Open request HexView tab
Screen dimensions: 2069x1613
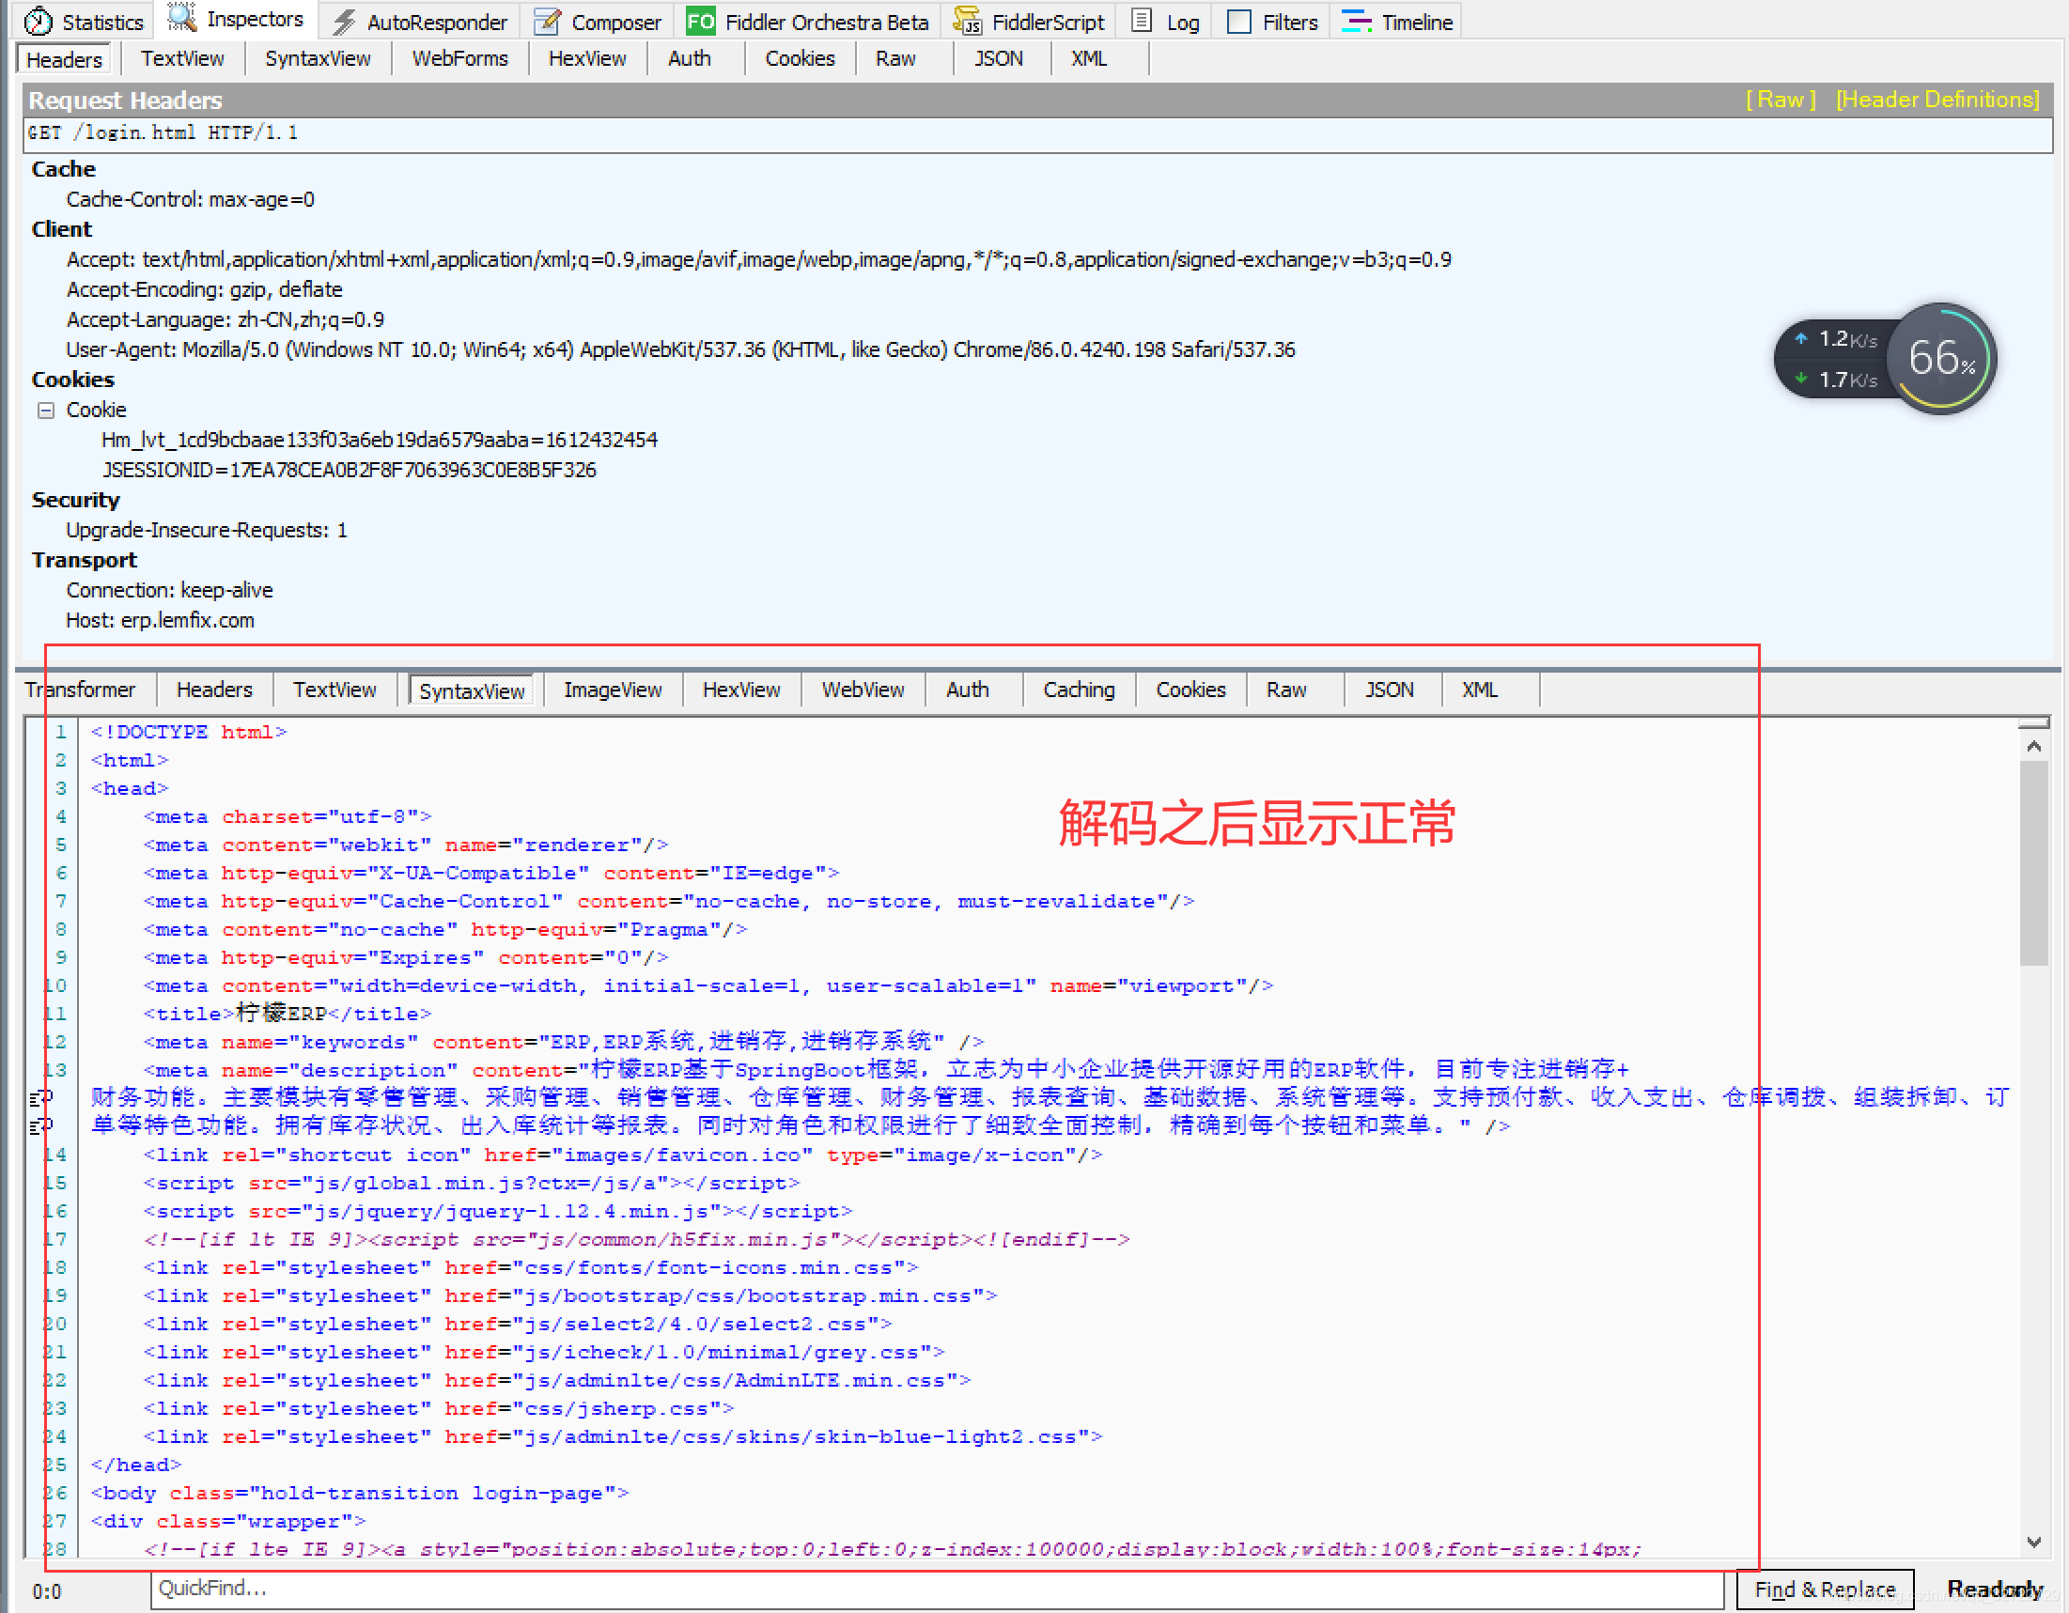point(586,59)
